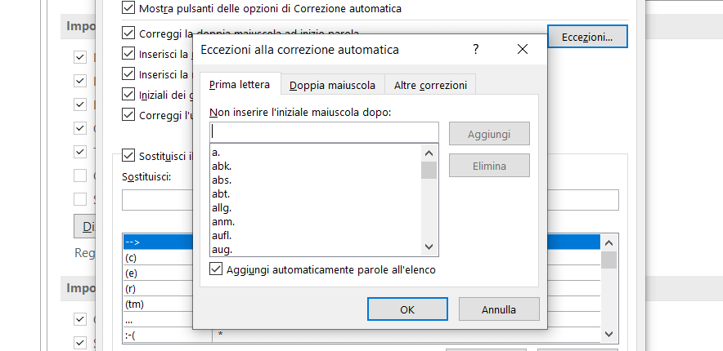This screenshot has width=723, height=351.
Task: Uncheck Mostra pulsanti delle opzioni di Correzione automatica
Action: [x=128, y=8]
